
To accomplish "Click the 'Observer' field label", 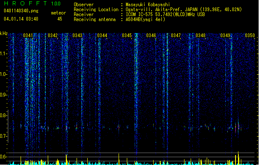I will [84, 5].
